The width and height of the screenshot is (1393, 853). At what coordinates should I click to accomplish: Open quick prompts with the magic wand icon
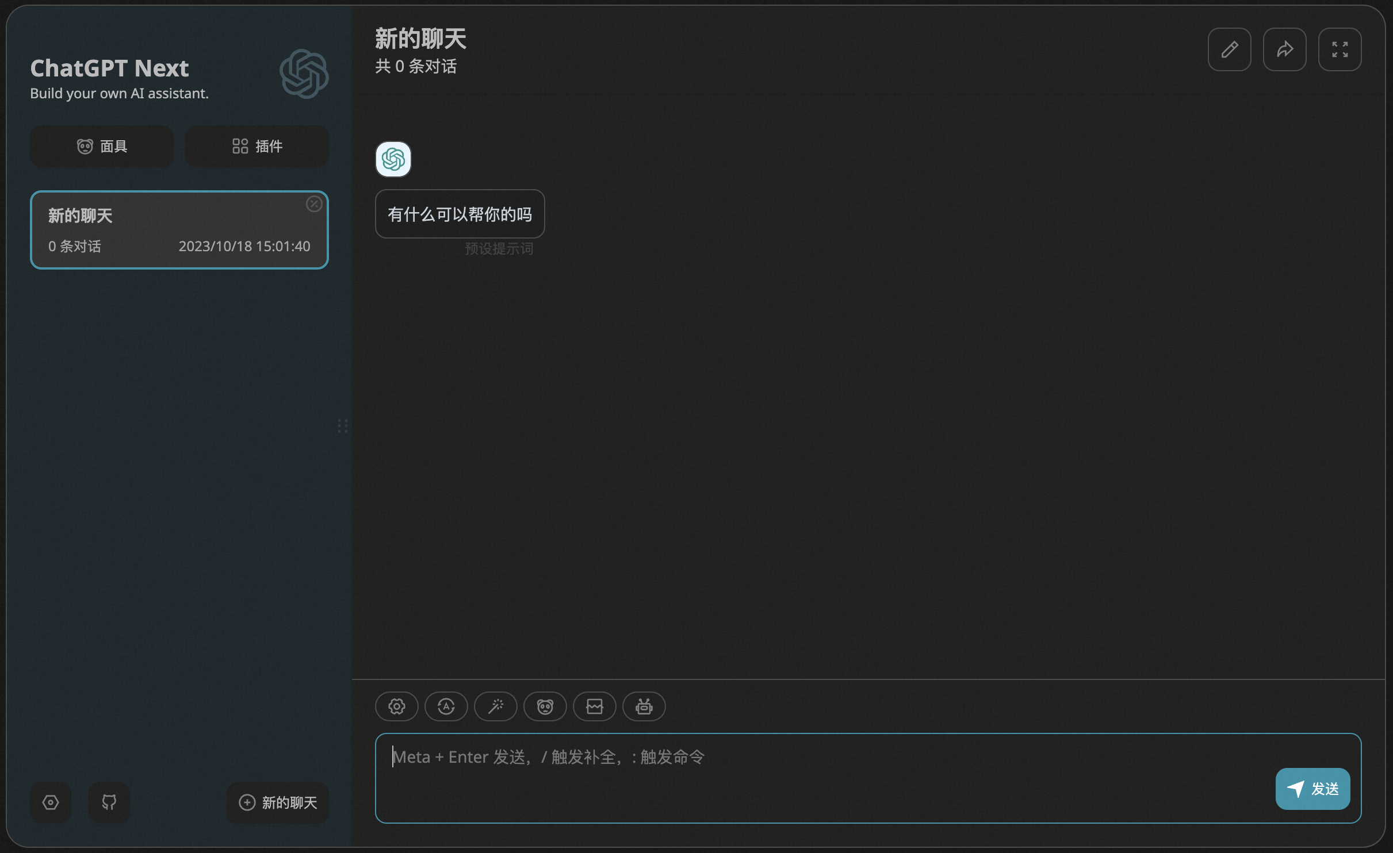(496, 706)
